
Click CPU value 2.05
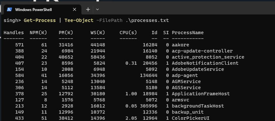(131, 118)
